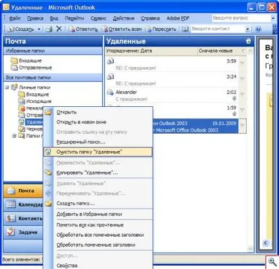Viewport: 279px width, 269px height.
Task: Choose Расширенный поиск in context menu
Action: coord(98,142)
